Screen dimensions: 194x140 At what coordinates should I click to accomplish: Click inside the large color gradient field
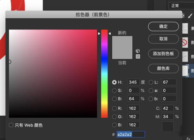coord(53,74)
